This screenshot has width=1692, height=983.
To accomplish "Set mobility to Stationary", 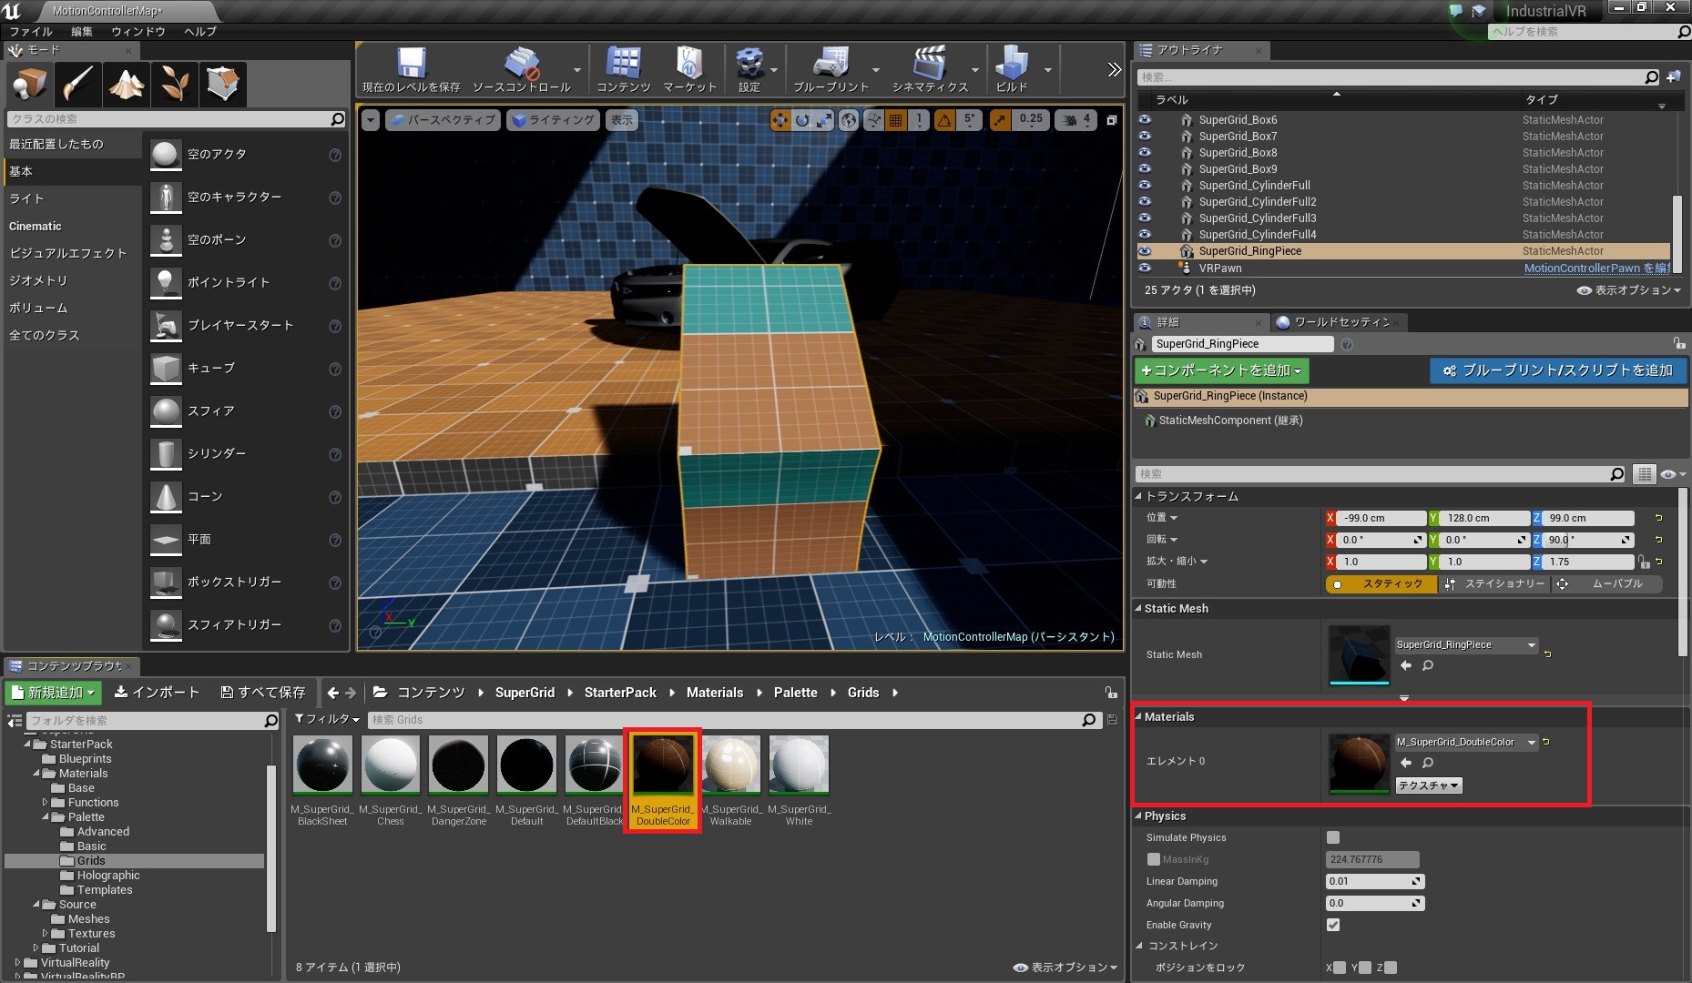I will (1494, 583).
